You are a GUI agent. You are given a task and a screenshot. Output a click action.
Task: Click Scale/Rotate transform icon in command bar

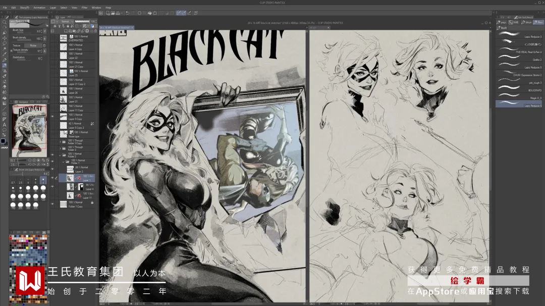coord(155,13)
